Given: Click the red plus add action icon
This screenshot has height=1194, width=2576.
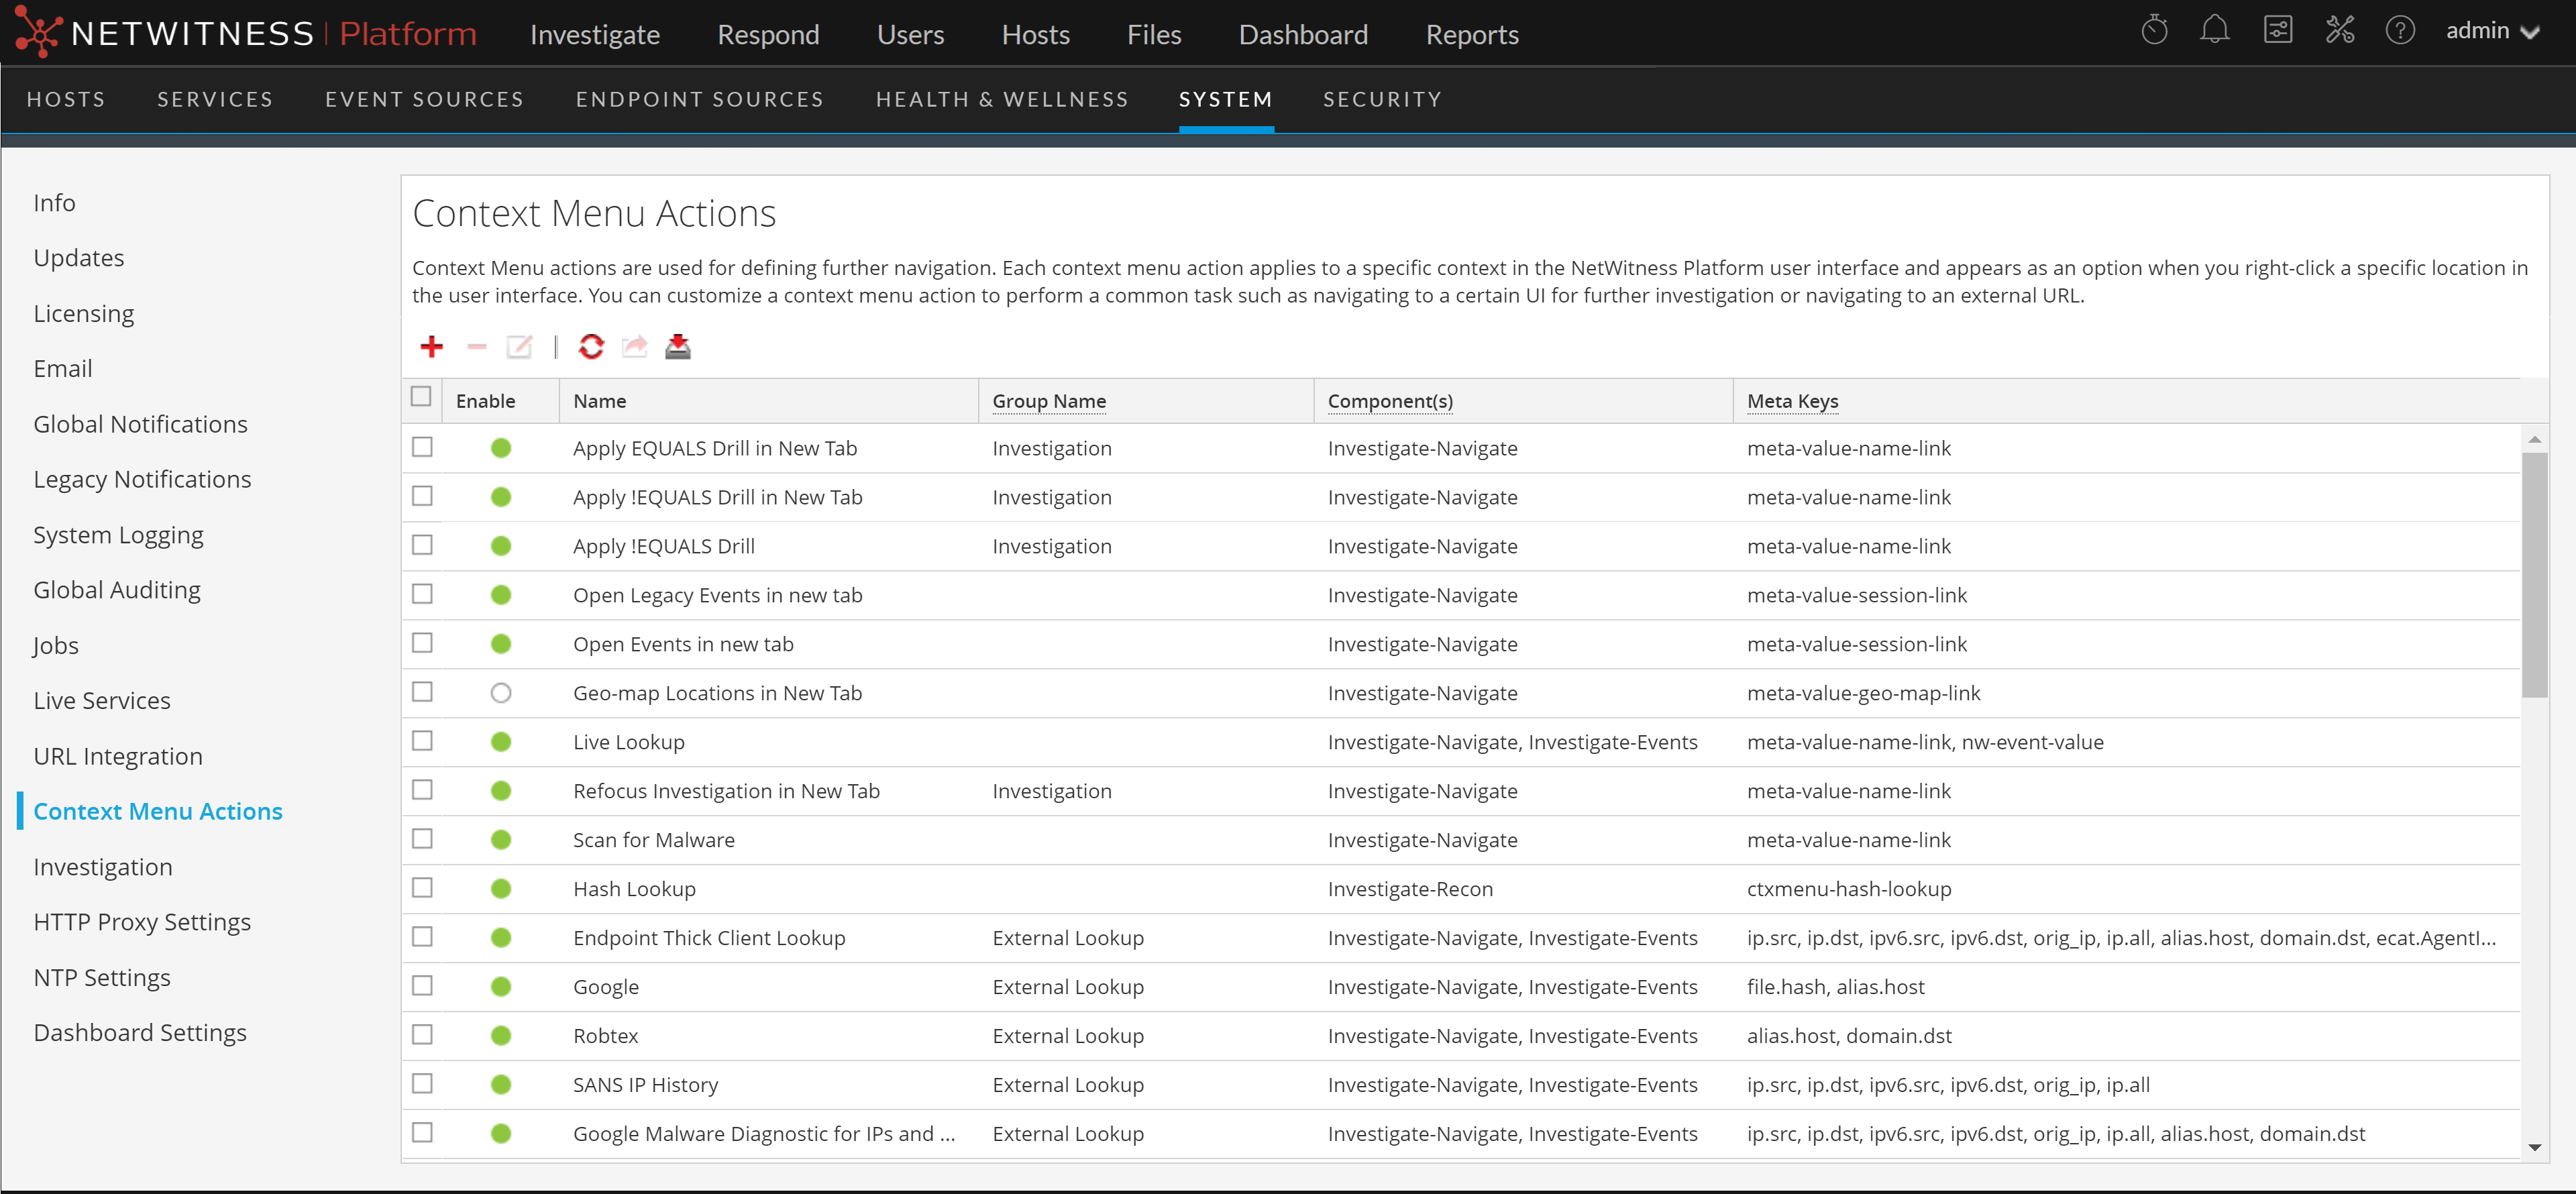Looking at the screenshot, I should pyautogui.click(x=431, y=347).
